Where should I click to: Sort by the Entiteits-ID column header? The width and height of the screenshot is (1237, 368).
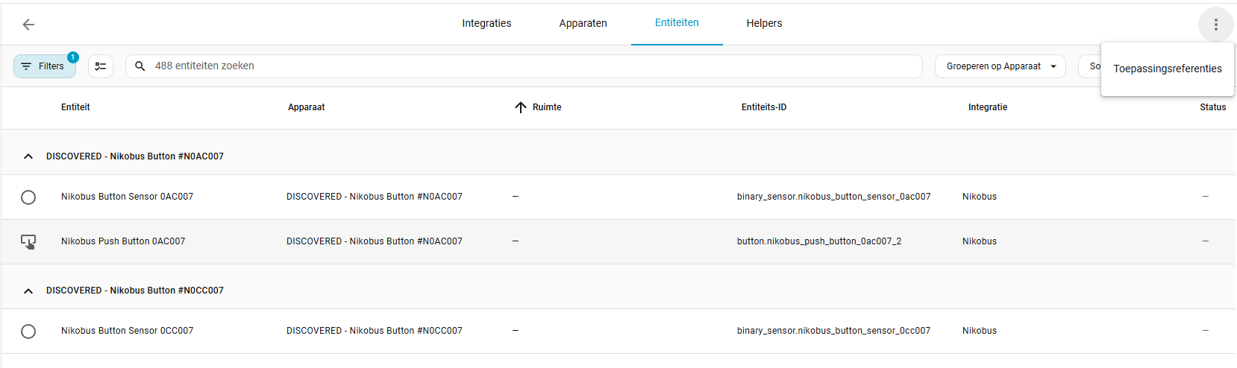(x=763, y=107)
